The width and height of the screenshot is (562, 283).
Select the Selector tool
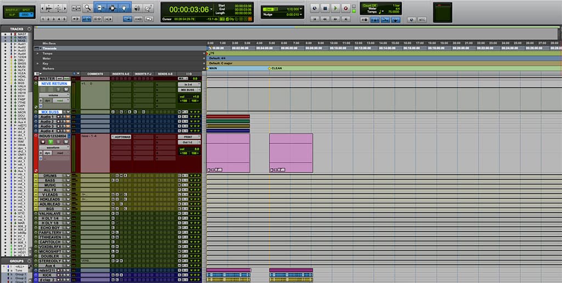[113, 8]
